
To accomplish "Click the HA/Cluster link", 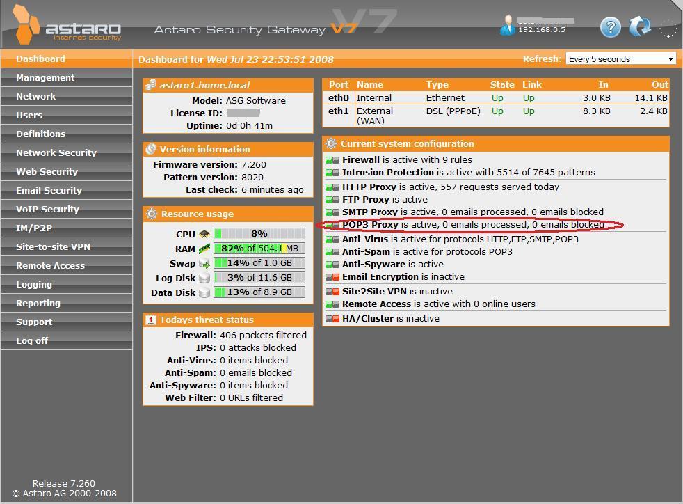I will (x=368, y=319).
